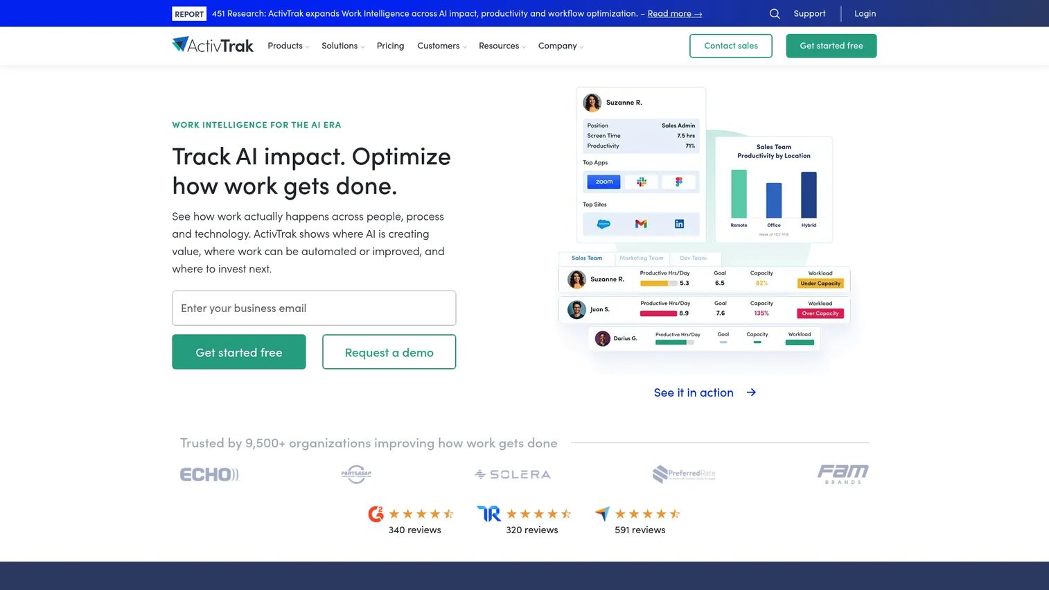
Task: Click the PartsASAP company logo
Action: click(x=356, y=474)
